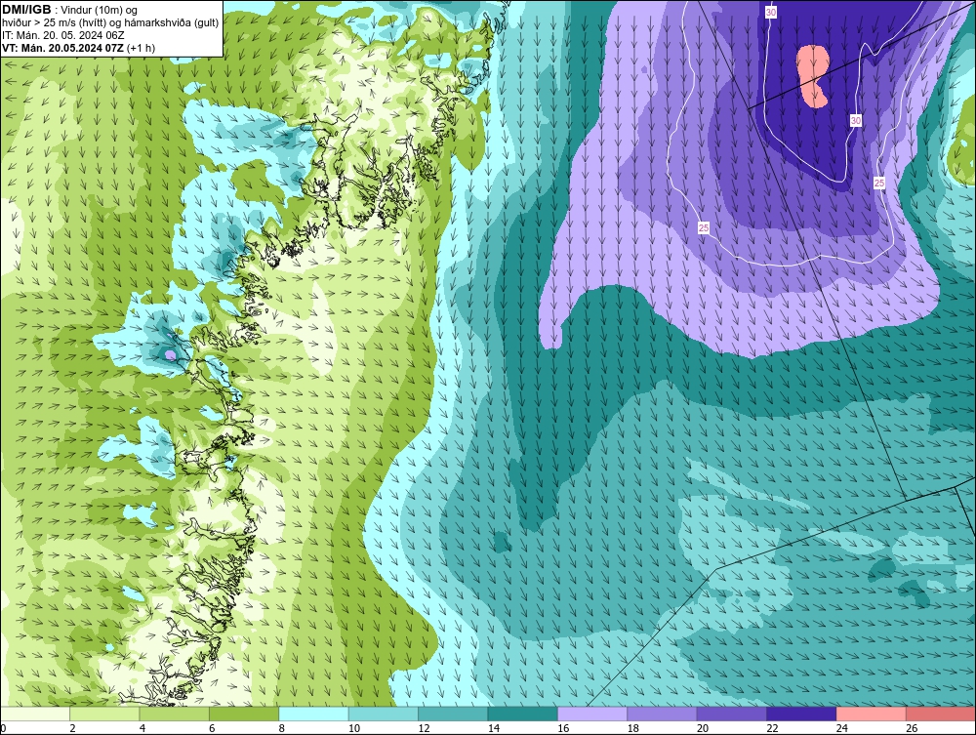This screenshot has width=976, height=735.
Task: Click the 0–2 m/s palest legend swatch
Action: pyautogui.click(x=35, y=714)
